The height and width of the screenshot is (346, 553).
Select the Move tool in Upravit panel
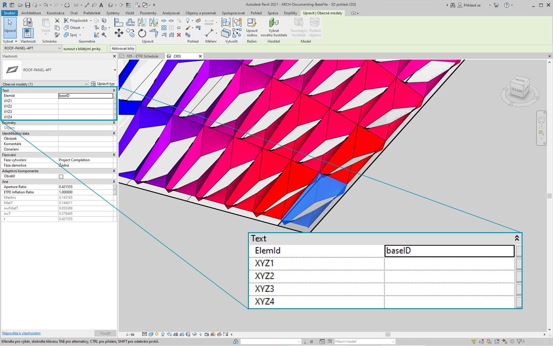(x=119, y=33)
